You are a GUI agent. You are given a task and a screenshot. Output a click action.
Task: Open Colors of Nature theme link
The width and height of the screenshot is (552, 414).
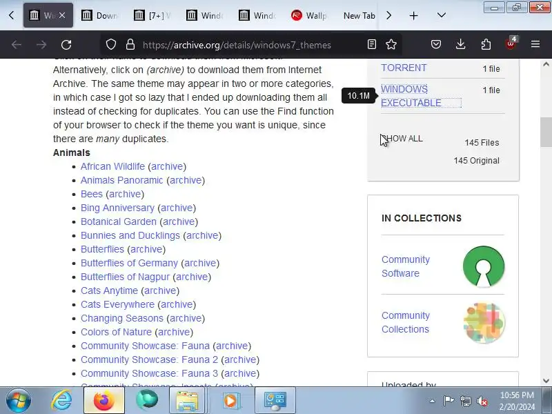116,332
